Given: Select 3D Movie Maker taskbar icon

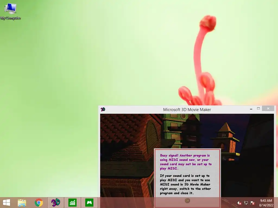Looking at the screenshot, I should click(55, 203).
